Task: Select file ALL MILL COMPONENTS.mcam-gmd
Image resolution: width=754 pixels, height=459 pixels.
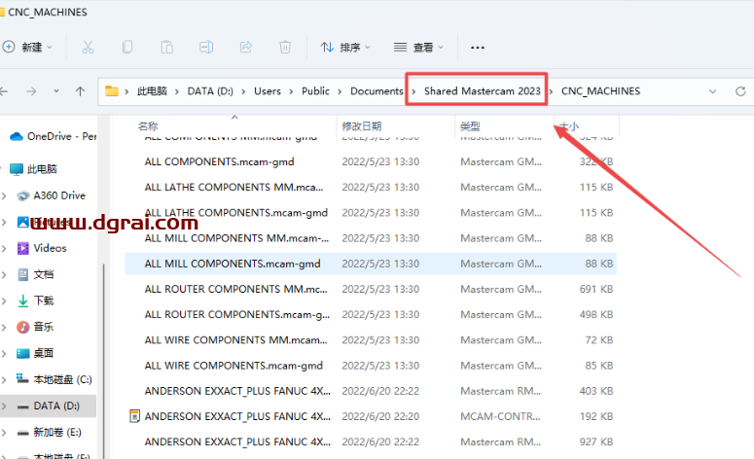Action: (x=371, y=264)
